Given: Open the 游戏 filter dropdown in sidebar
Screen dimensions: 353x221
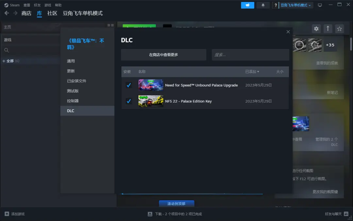Looking at the screenshot, I should pos(8,40).
